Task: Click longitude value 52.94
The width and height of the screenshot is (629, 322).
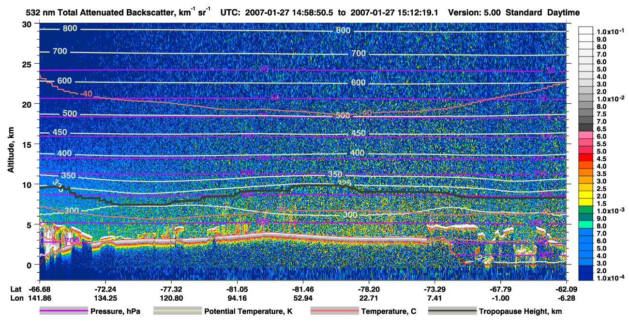Action: click(x=303, y=298)
